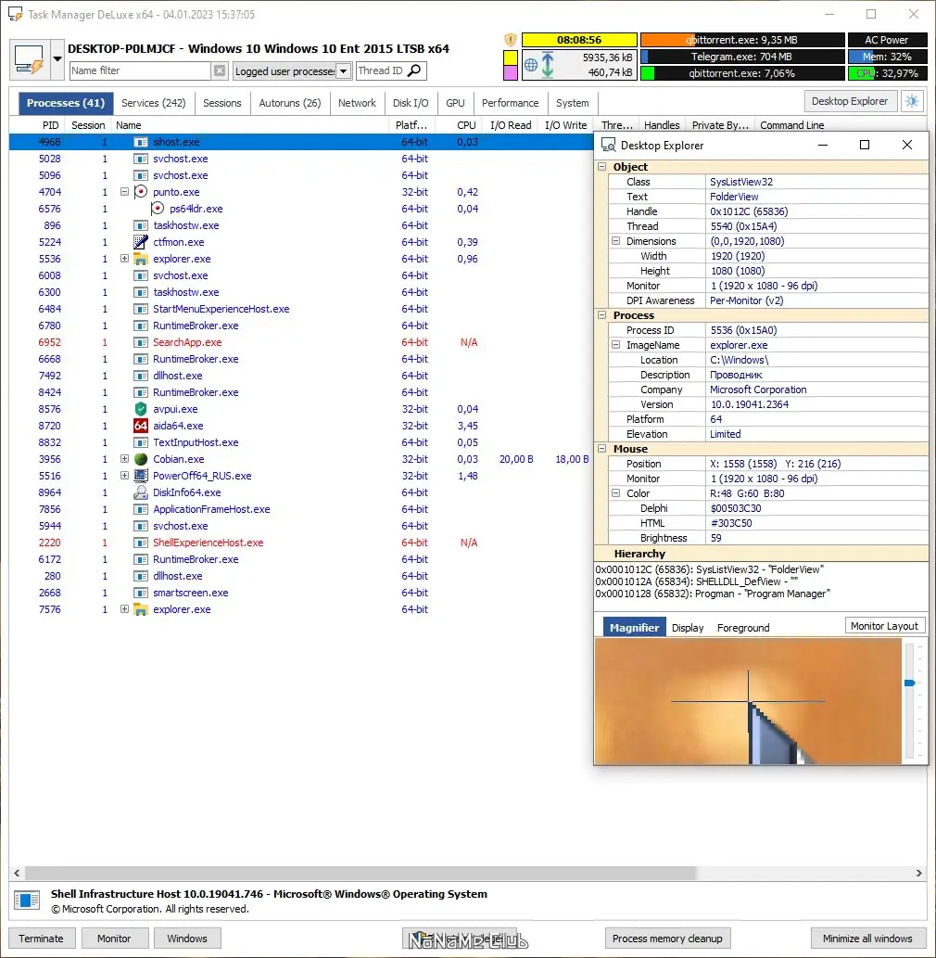Expand explorer.exe tree PID 5536
936x958 pixels.
(x=124, y=259)
